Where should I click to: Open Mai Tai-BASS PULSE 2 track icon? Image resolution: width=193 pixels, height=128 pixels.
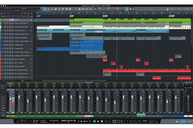pos(31,77)
